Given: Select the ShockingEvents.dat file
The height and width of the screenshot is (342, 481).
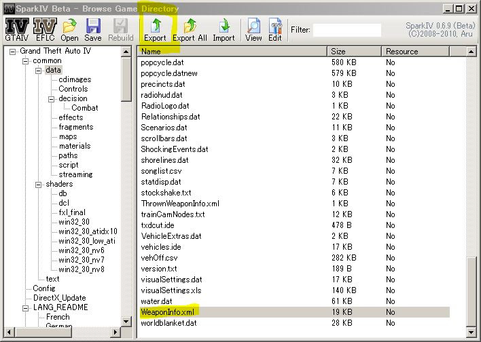Looking at the screenshot, I should point(174,149).
